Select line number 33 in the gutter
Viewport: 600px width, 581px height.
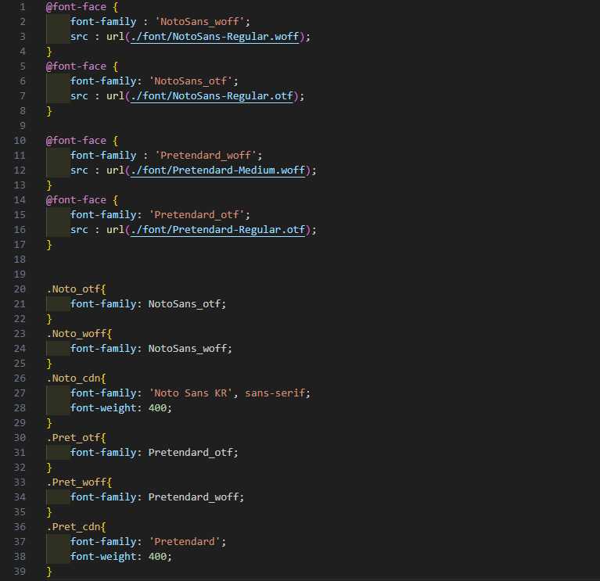click(x=20, y=482)
